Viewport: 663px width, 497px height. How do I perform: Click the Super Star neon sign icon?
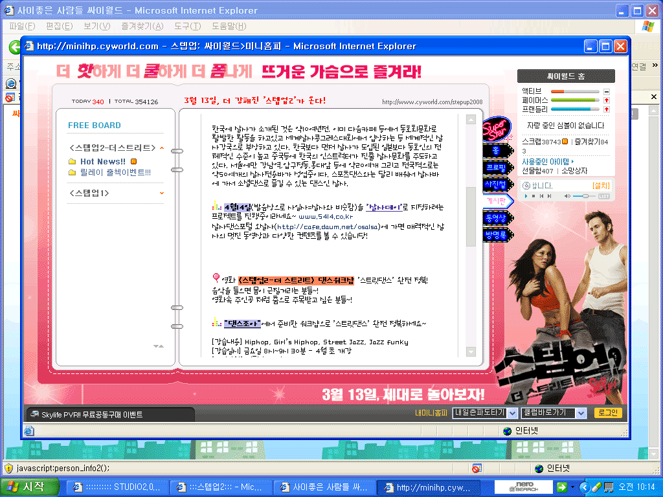tap(497, 129)
